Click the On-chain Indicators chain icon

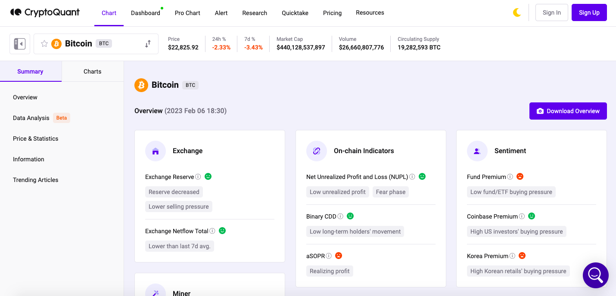point(316,151)
